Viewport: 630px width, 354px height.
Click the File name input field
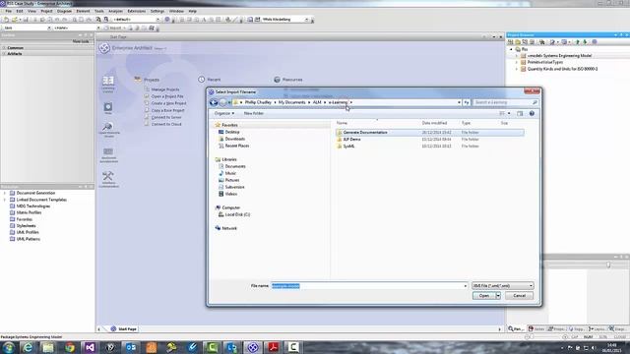point(367,286)
